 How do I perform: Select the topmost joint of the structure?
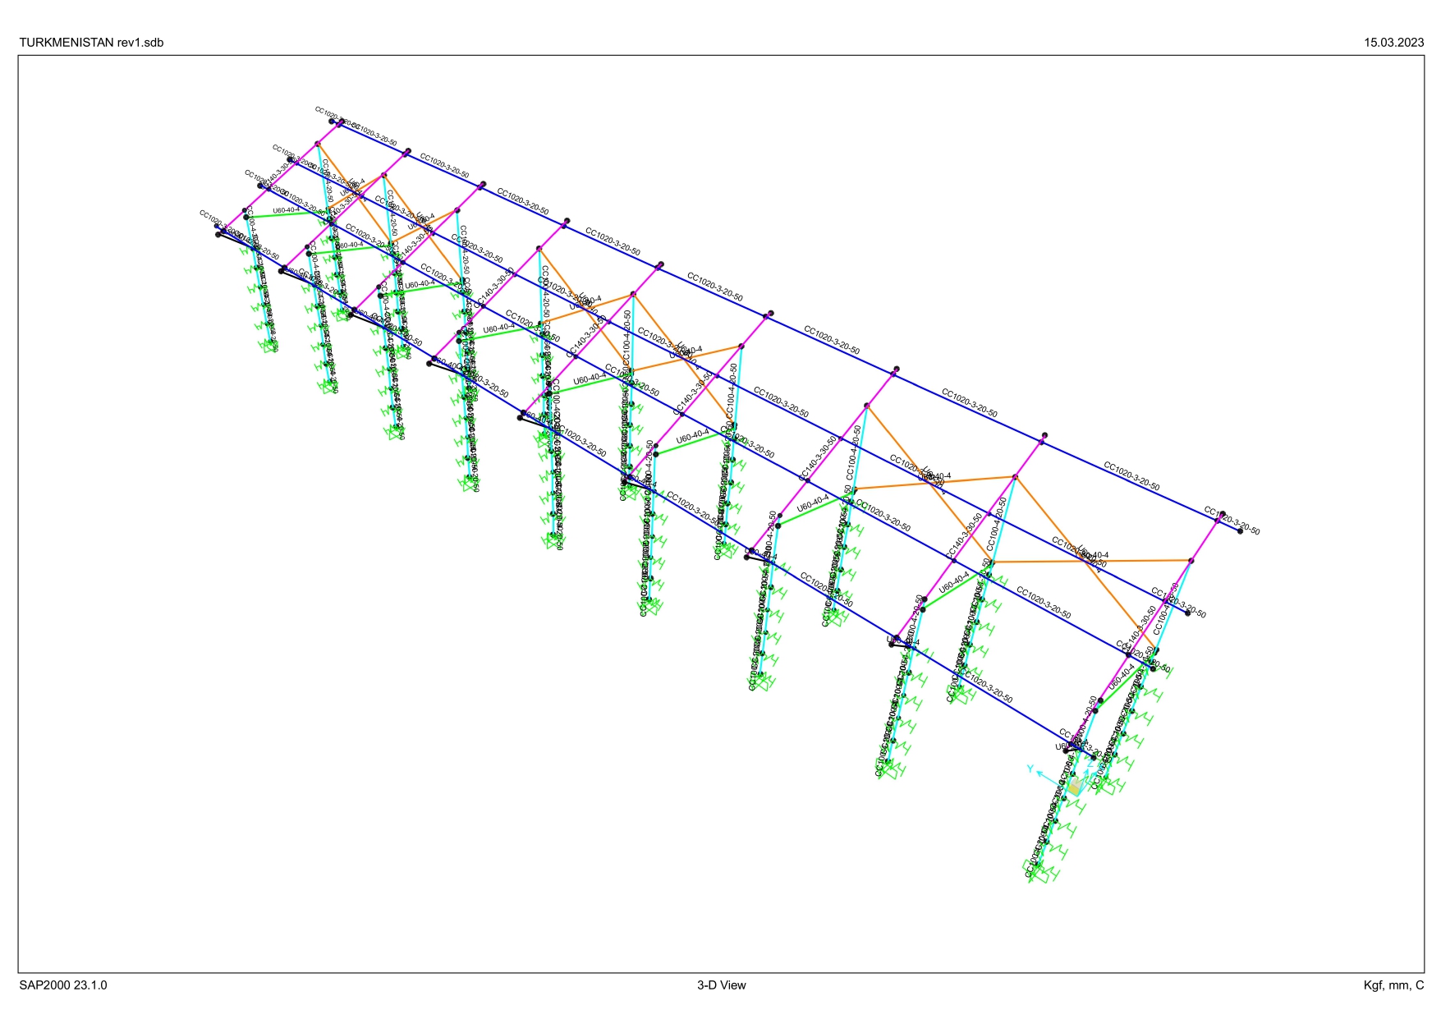point(333,122)
